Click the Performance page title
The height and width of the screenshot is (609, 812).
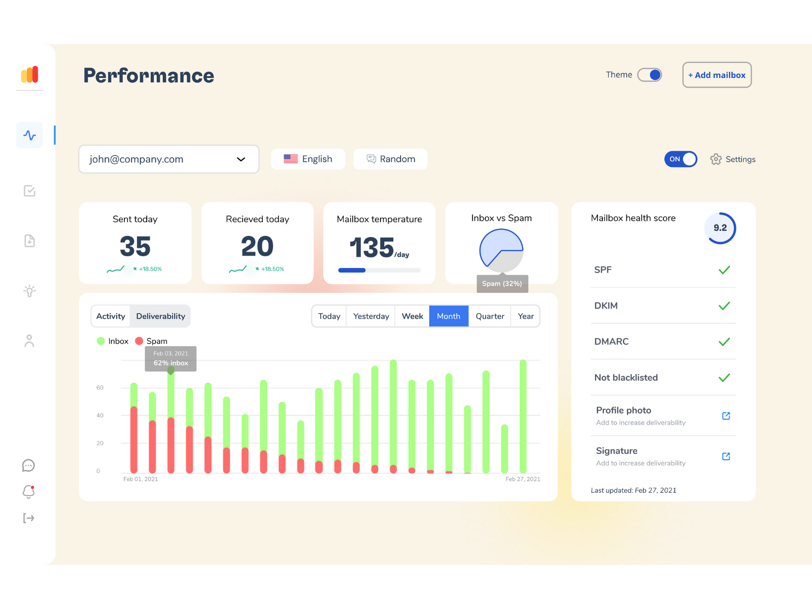pyautogui.click(x=149, y=76)
